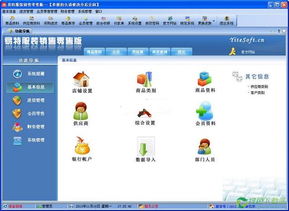This screenshot has height=211, width=289.
Task: Open the 基本信息 menu in menu bar
Action: (x=9, y=11)
